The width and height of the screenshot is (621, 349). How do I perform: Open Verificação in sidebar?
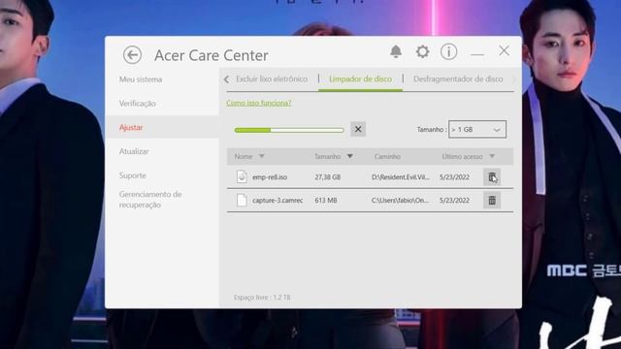138,104
